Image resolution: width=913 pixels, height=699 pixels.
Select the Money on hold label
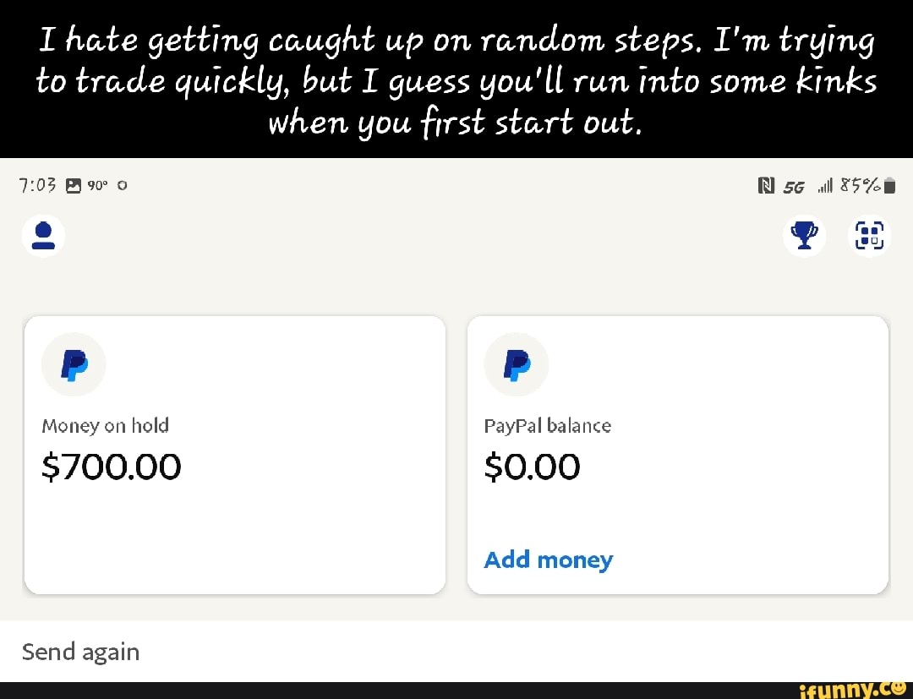coord(105,425)
